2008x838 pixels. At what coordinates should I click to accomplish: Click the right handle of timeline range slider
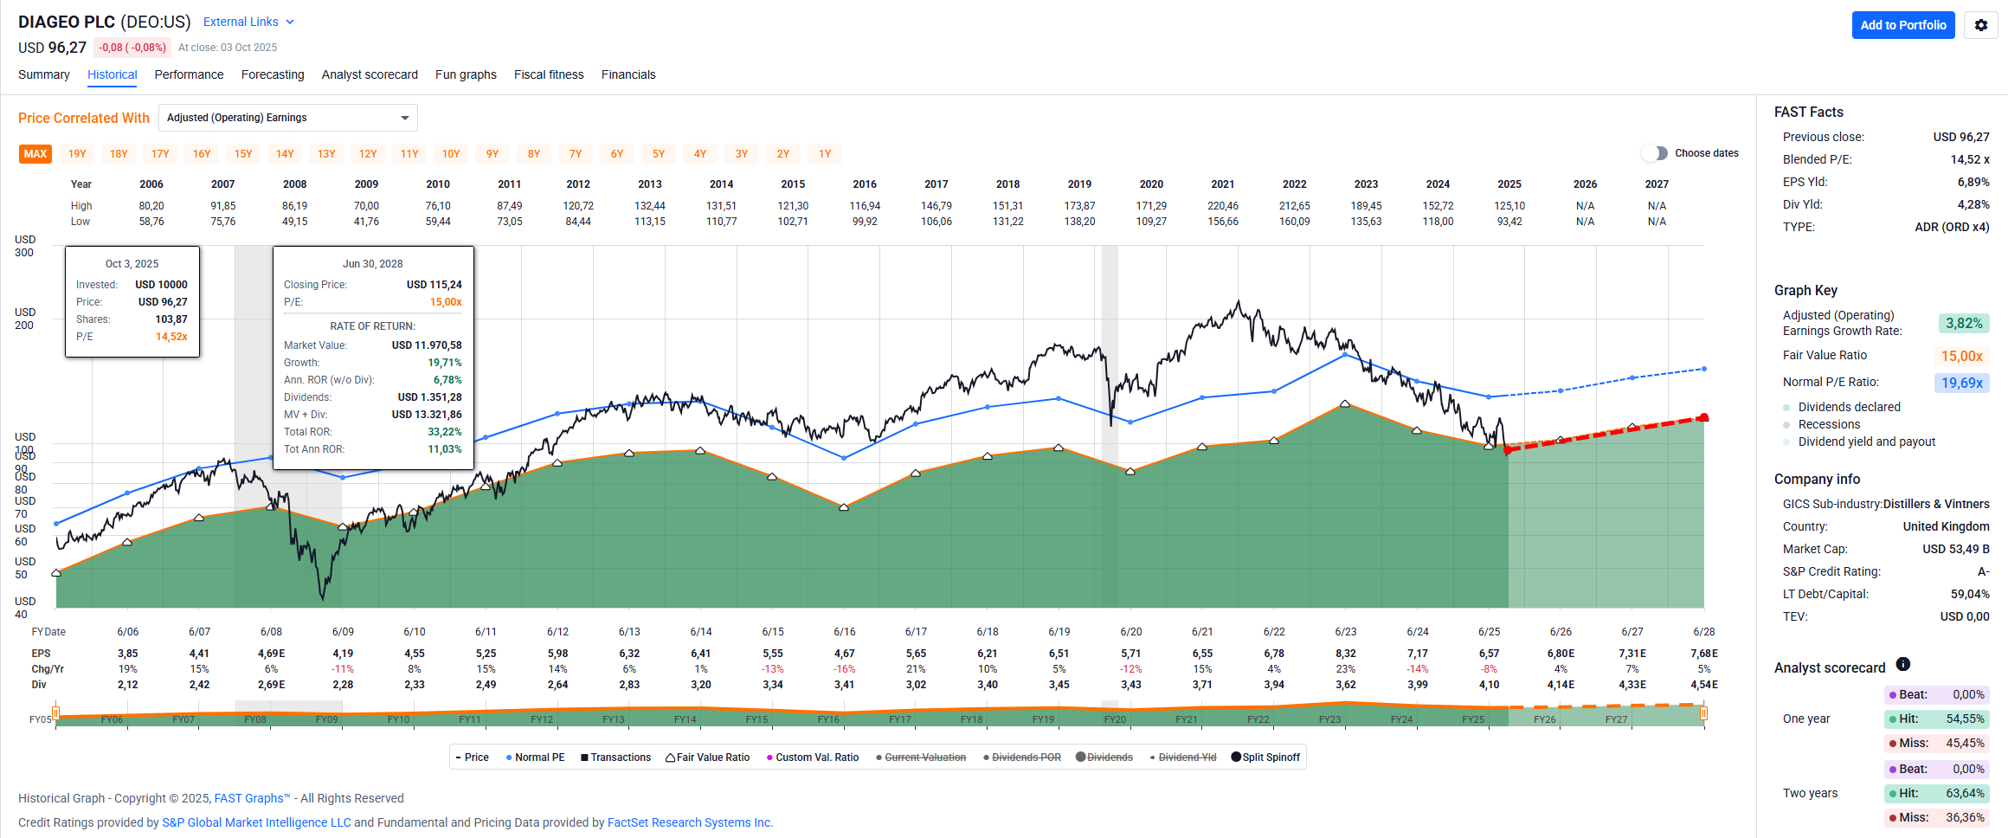tap(1703, 713)
